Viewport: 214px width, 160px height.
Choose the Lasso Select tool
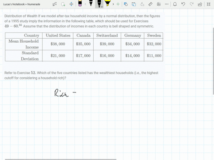click(63, 4)
